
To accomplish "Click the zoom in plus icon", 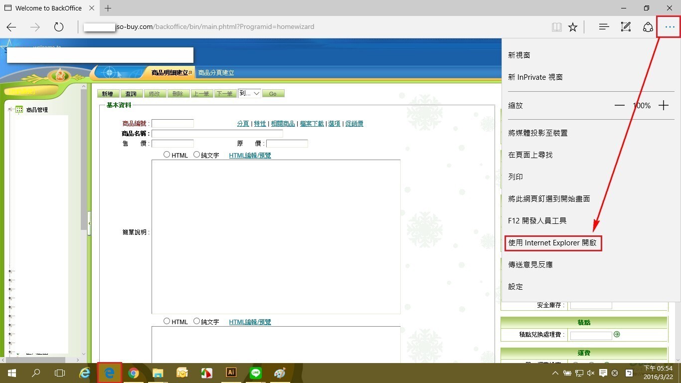I will coord(663,105).
